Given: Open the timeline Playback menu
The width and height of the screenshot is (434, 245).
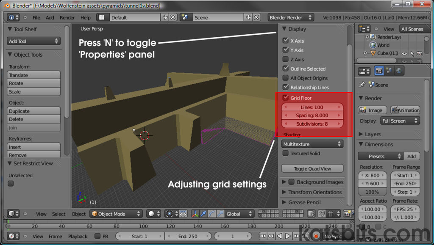Looking at the screenshot, I should pyautogui.click(x=78, y=236).
